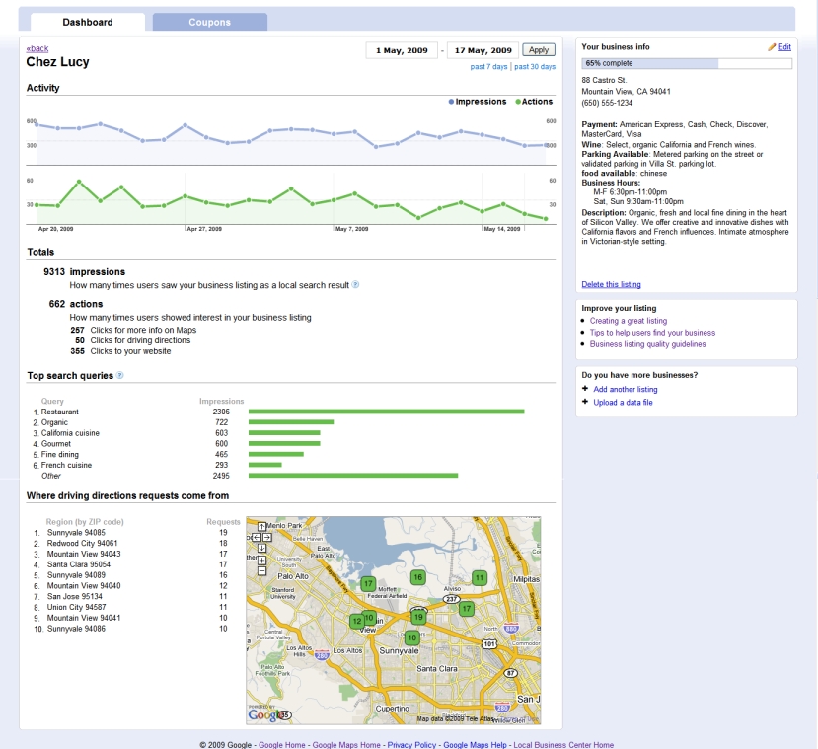The width and height of the screenshot is (818, 749).
Task: Select the green 12 marker on the map
Action: [356, 622]
